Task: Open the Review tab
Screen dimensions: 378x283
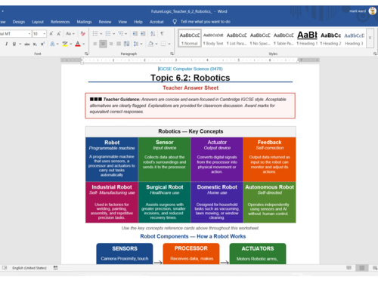Action: point(105,22)
